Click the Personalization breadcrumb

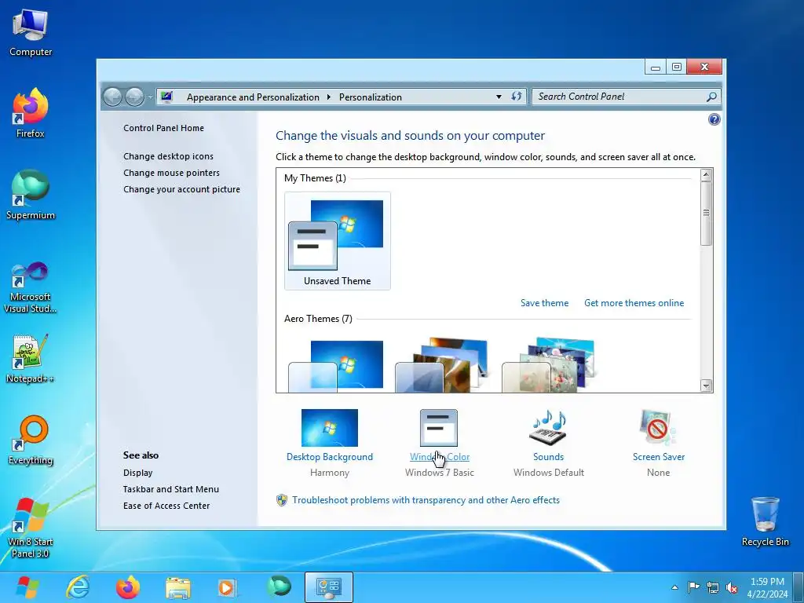(x=371, y=97)
